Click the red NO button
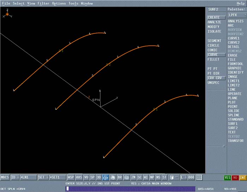 click(x=235, y=178)
